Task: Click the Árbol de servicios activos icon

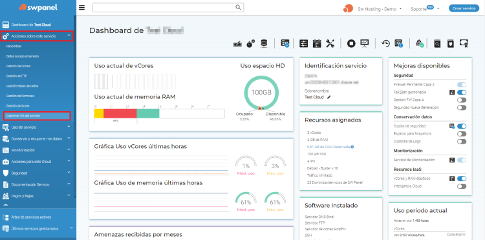Action: 6,217
